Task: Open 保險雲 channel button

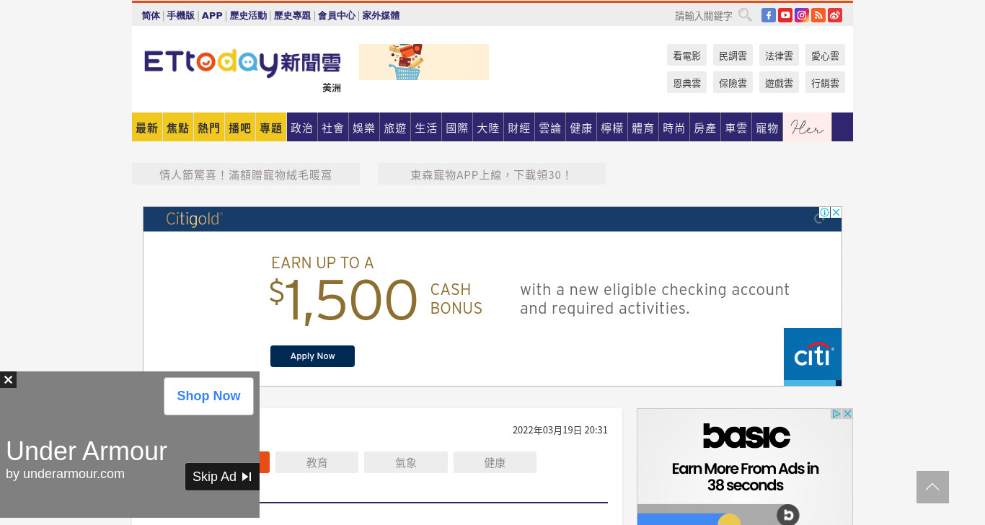Action: tap(733, 82)
